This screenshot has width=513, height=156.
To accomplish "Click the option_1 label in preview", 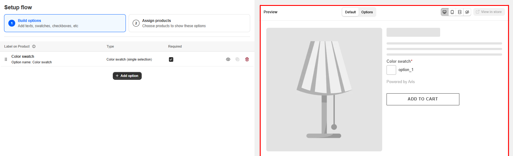I will point(406,70).
